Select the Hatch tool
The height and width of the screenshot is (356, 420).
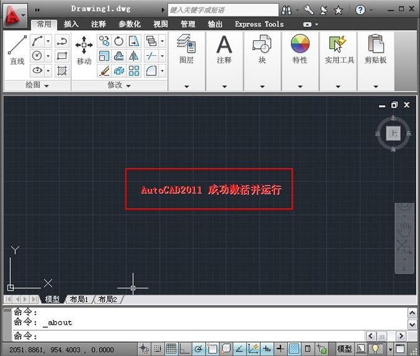pyautogui.click(x=62, y=70)
